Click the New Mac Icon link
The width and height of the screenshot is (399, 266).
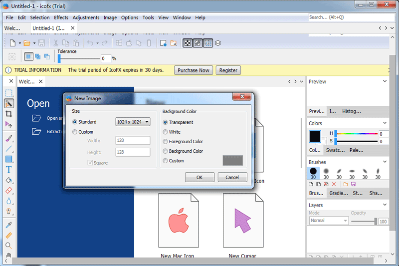click(178, 256)
